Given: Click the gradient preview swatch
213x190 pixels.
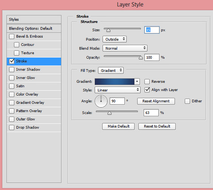Looking at the screenshot, I should 115,82.
